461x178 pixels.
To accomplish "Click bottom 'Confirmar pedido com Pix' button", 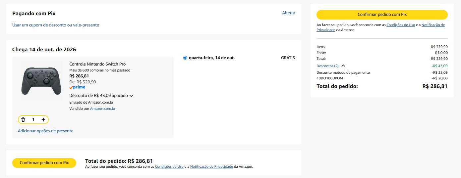I will coord(44,163).
